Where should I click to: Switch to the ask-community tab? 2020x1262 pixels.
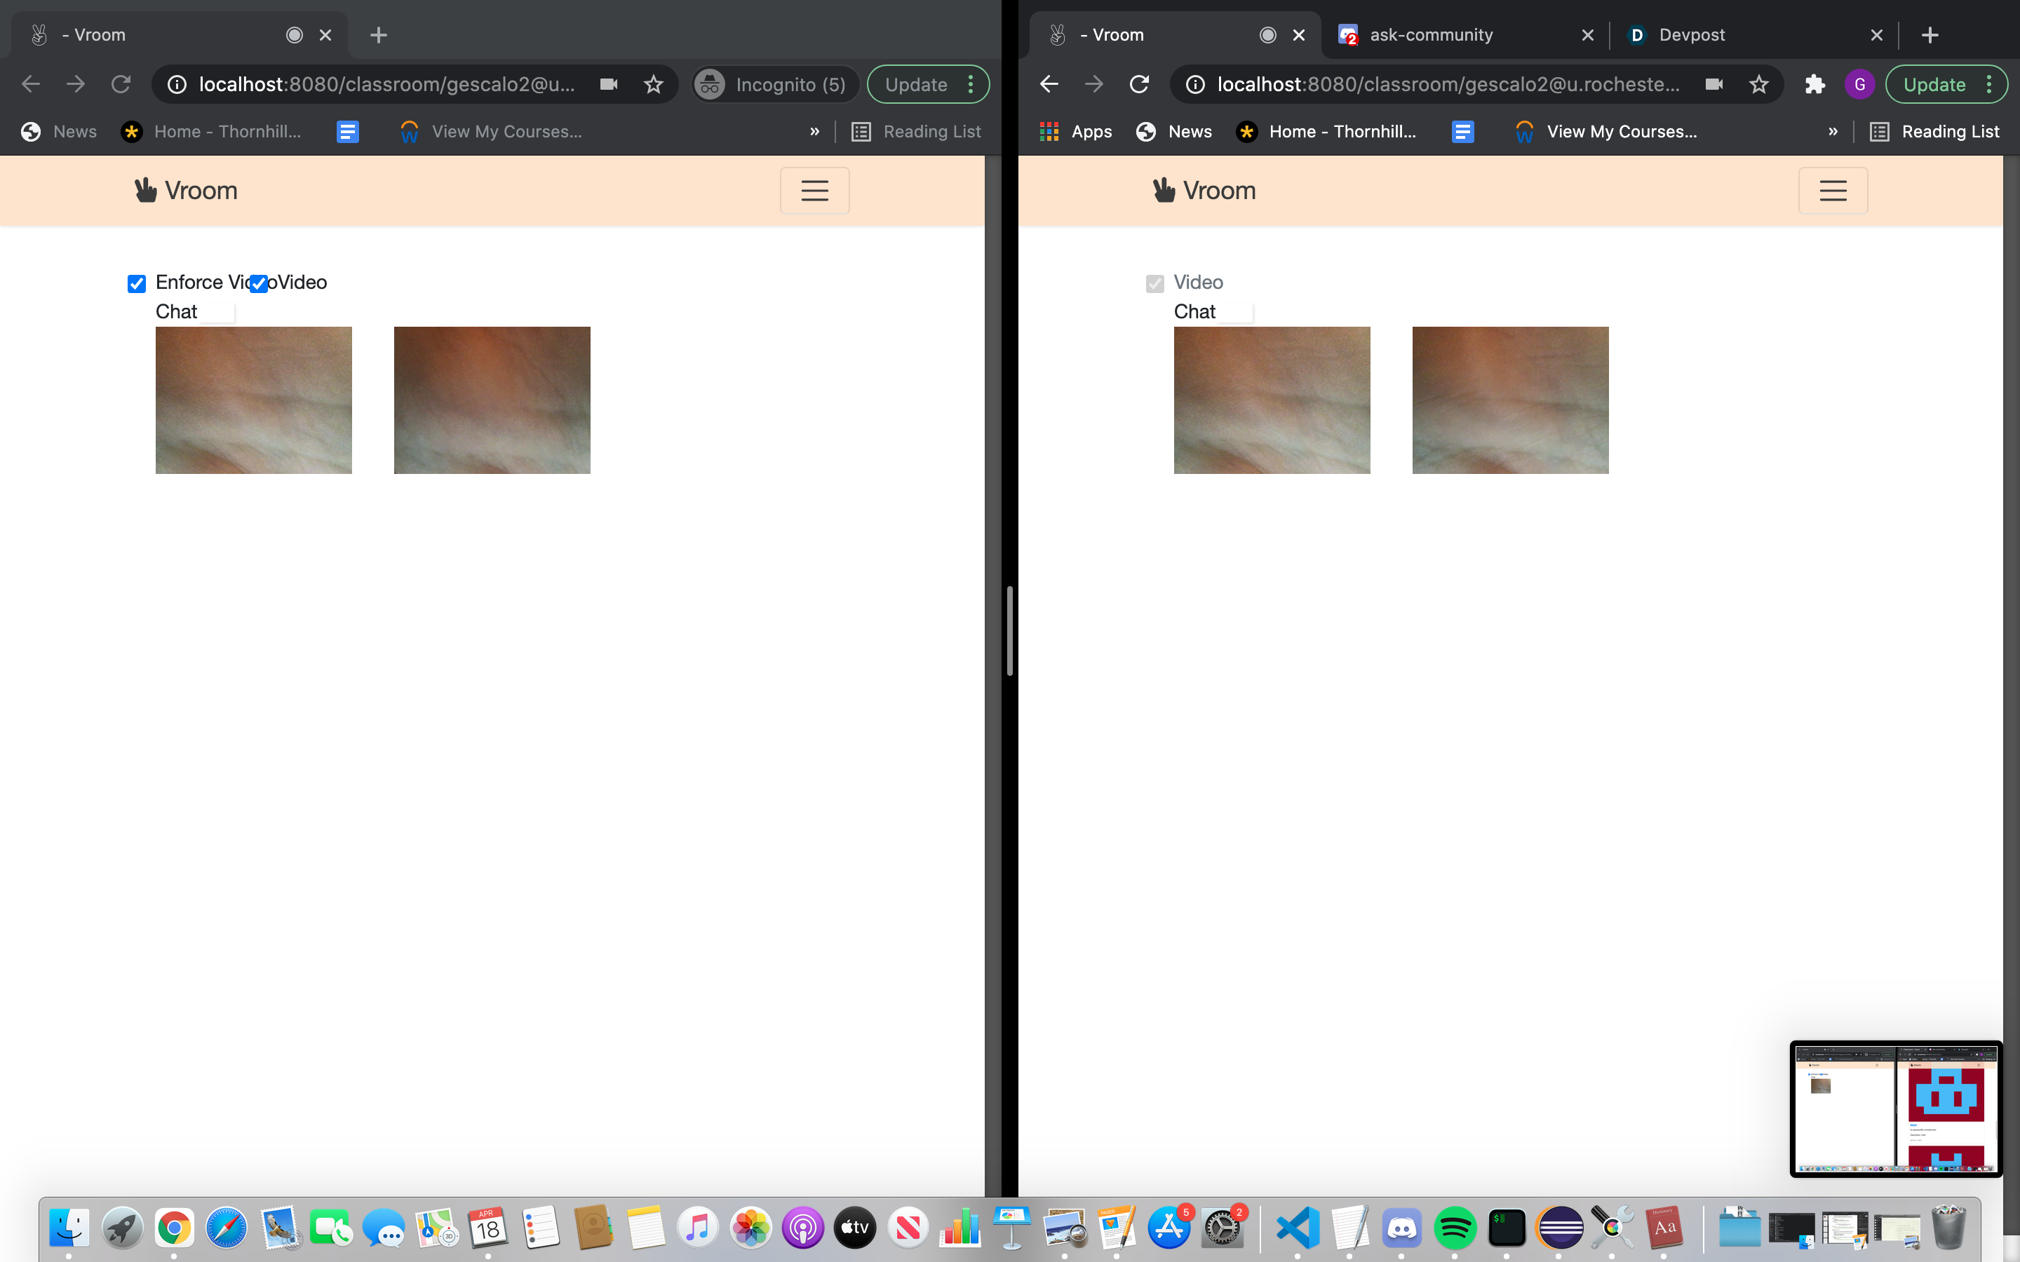pyautogui.click(x=1431, y=35)
